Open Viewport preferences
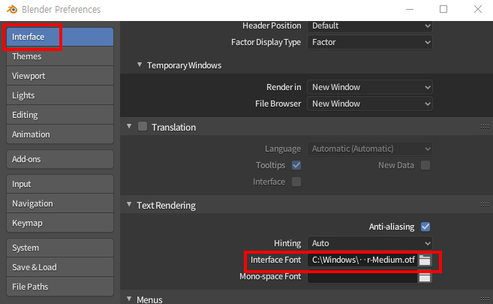The height and width of the screenshot is (304, 493). [x=60, y=76]
